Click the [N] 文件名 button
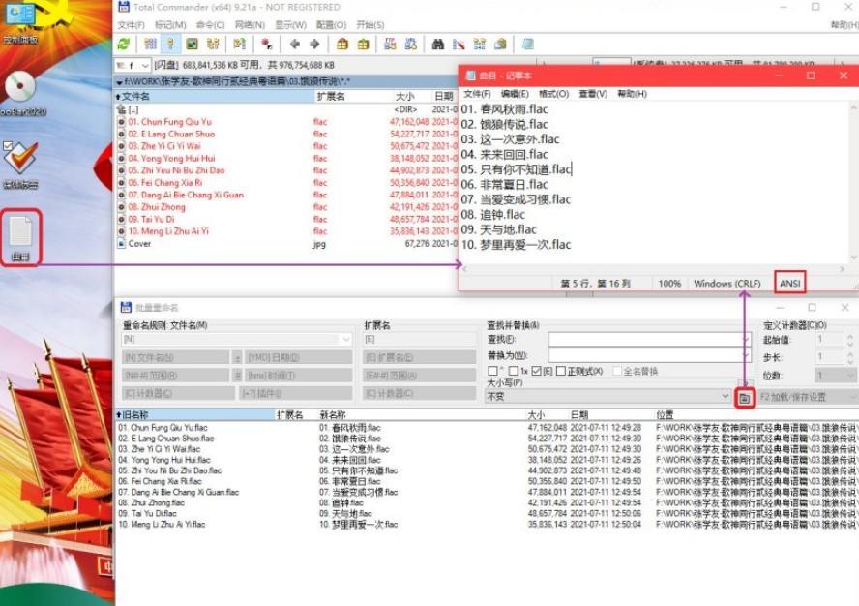859x606 pixels. point(175,357)
